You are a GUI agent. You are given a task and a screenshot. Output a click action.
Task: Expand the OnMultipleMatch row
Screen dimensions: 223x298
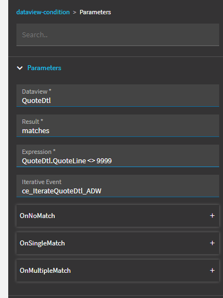point(118,271)
